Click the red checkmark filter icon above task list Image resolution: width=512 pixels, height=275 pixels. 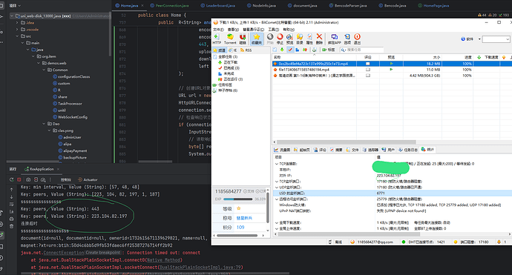coord(290,50)
